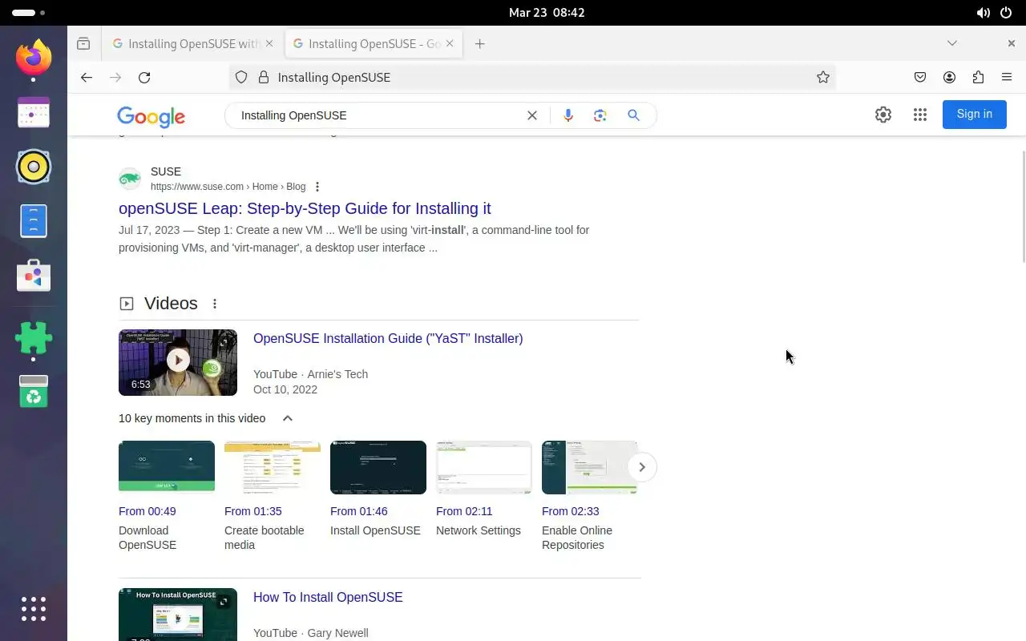Open the yellow speaker music app

(34, 167)
